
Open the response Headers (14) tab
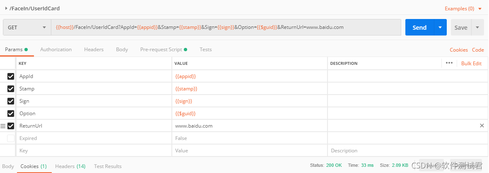[x=70, y=166]
